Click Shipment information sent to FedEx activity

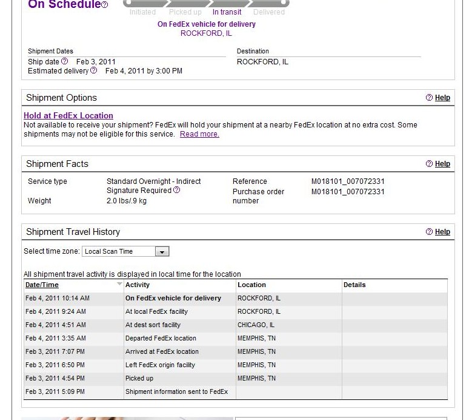click(x=176, y=391)
